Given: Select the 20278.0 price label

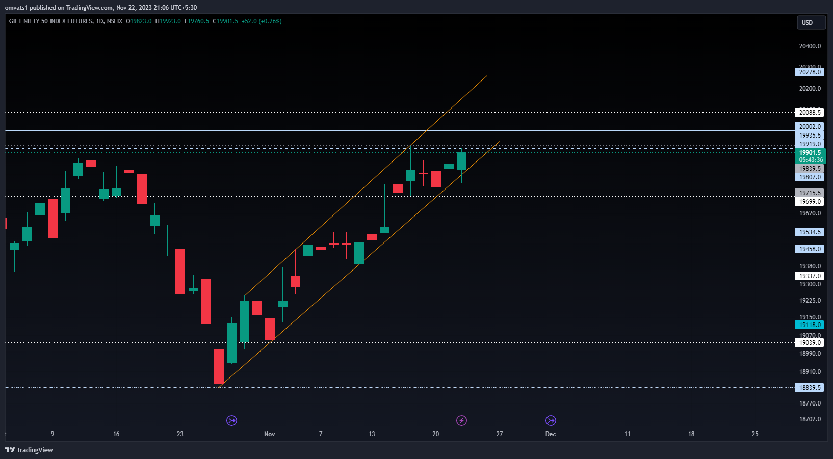Looking at the screenshot, I should click(810, 72).
